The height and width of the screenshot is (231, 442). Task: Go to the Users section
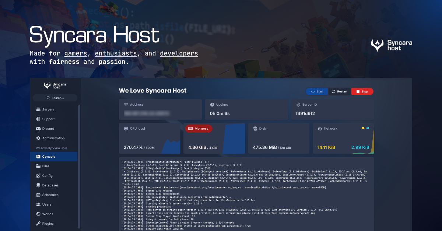pos(46,204)
